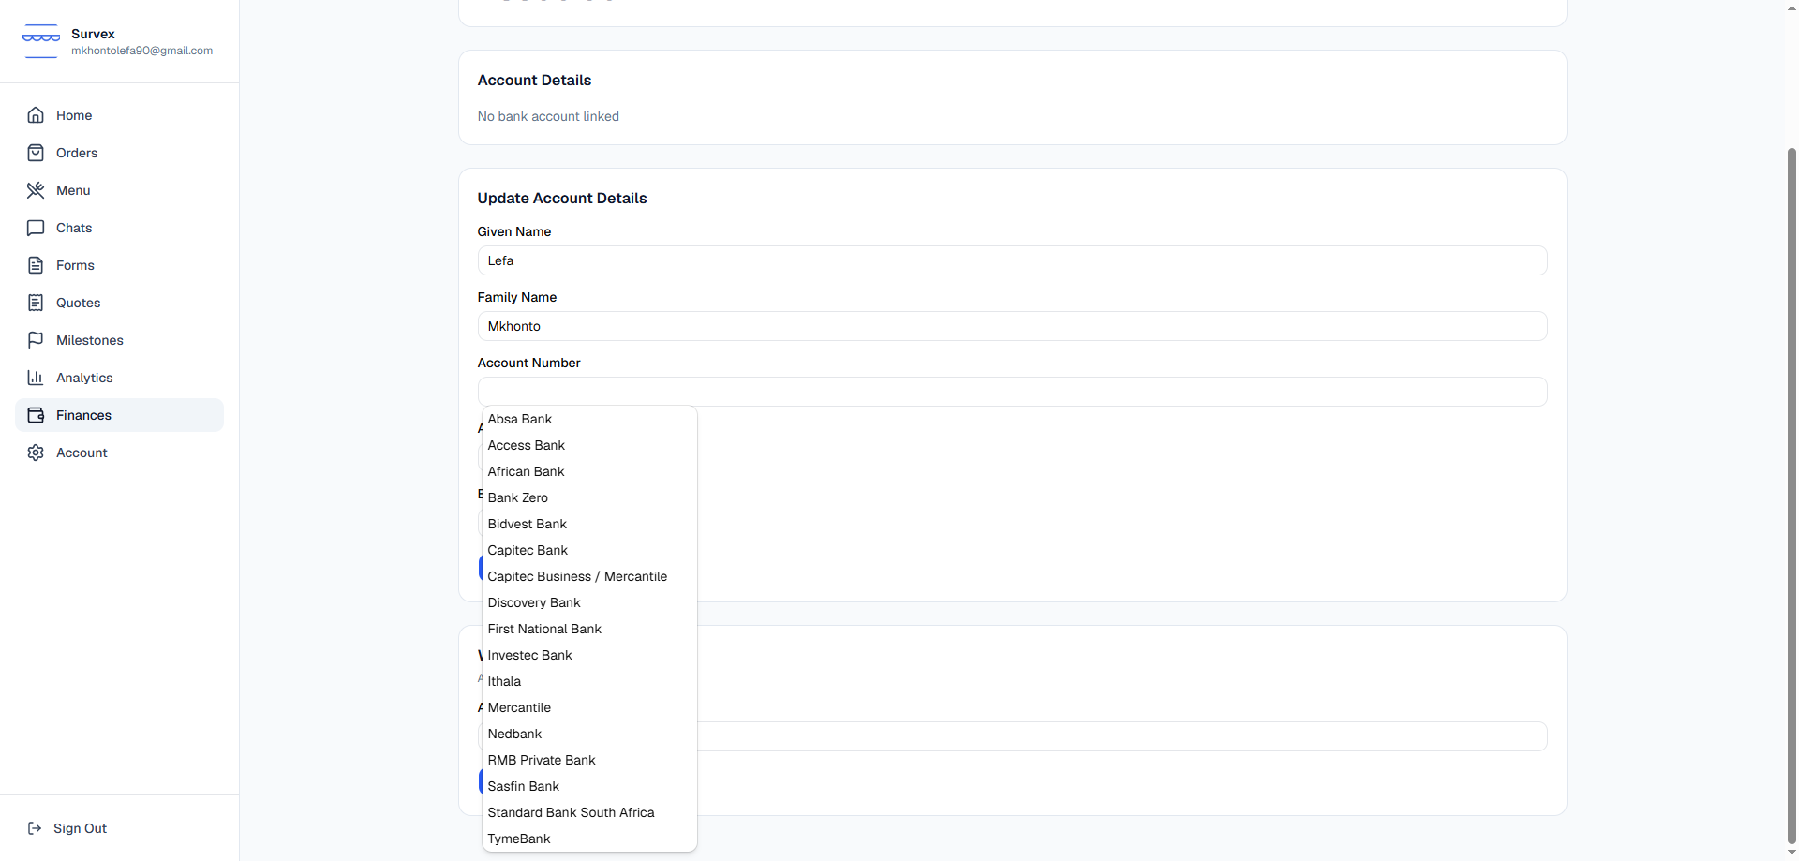Select First National Bank option
Image resolution: width=1799 pixels, height=861 pixels.
coord(589,629)
